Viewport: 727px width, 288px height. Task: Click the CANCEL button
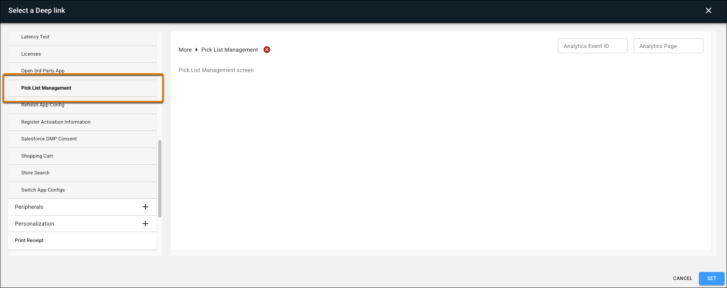click(683, 278)
